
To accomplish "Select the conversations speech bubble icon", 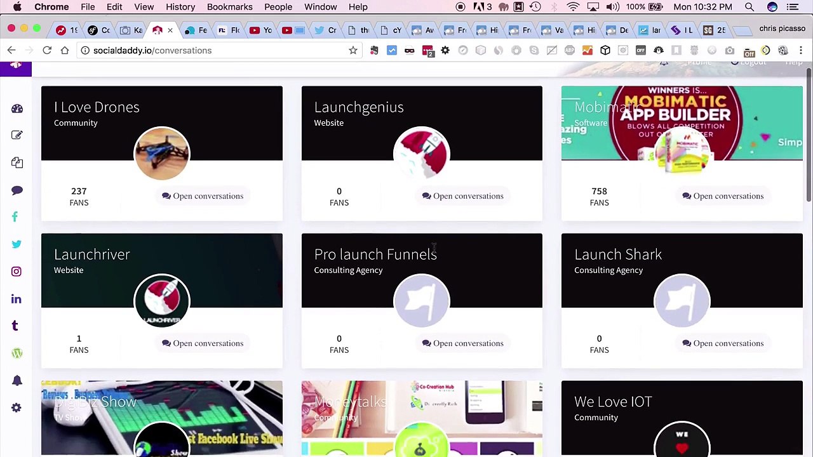I will (x=17, y=190).
